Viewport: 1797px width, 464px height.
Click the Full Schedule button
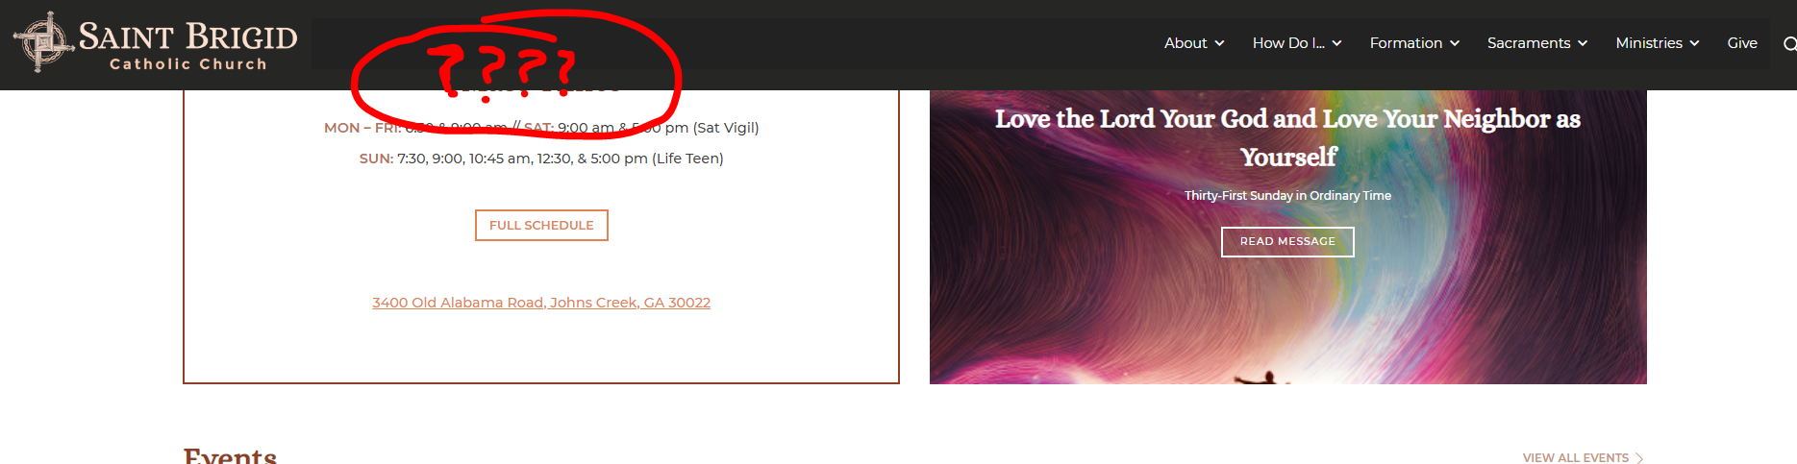pyautogui.click(x=541, y=225)
